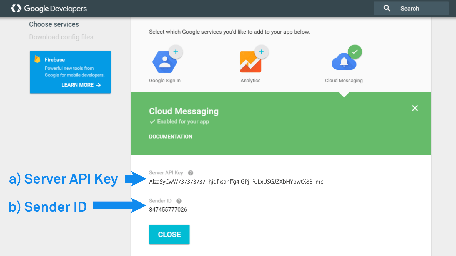Click the Google Sign-In label
Screen dimensions: 456x256
pyautogui.click(x=165, y=81)
